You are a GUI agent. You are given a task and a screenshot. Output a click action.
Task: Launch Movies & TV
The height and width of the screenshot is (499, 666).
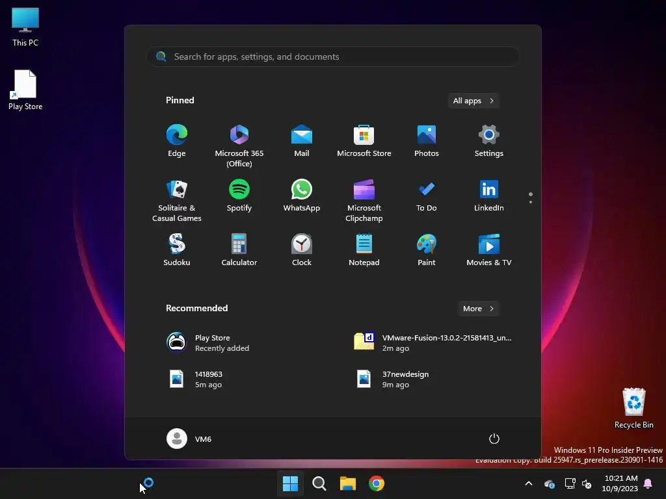[x=489, y=250]
